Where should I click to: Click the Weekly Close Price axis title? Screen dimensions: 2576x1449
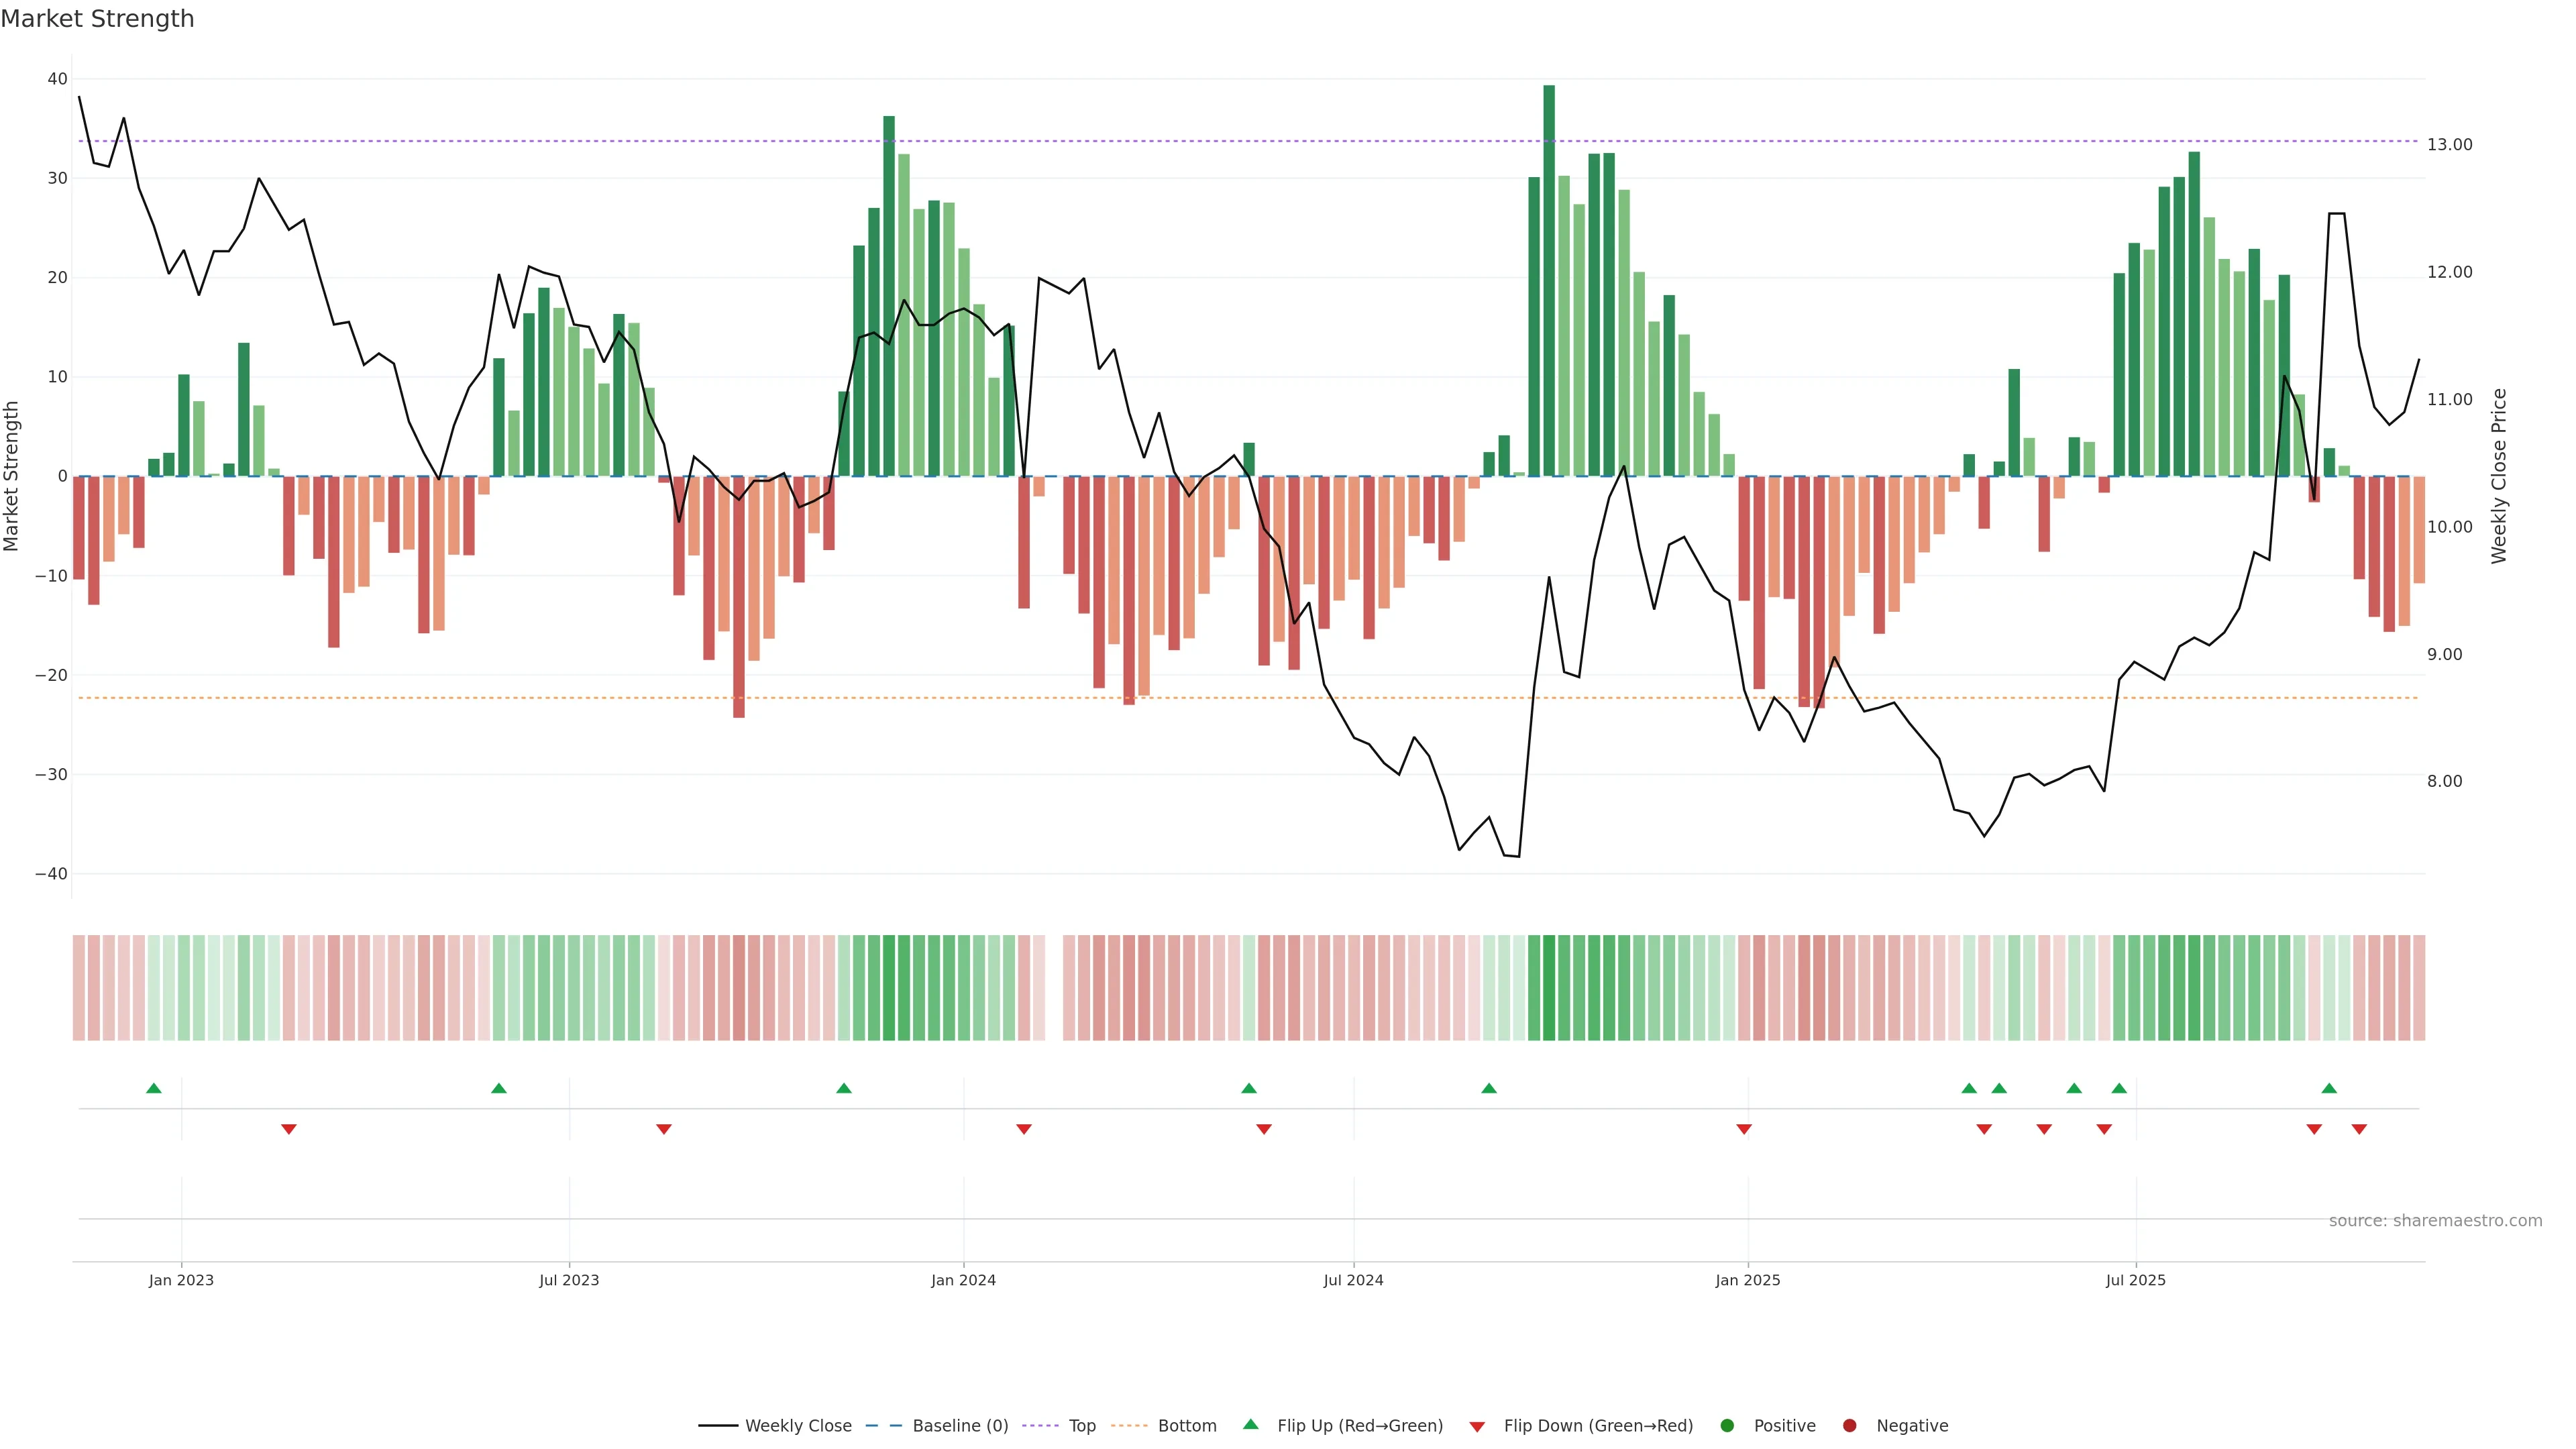[2499, 476]
